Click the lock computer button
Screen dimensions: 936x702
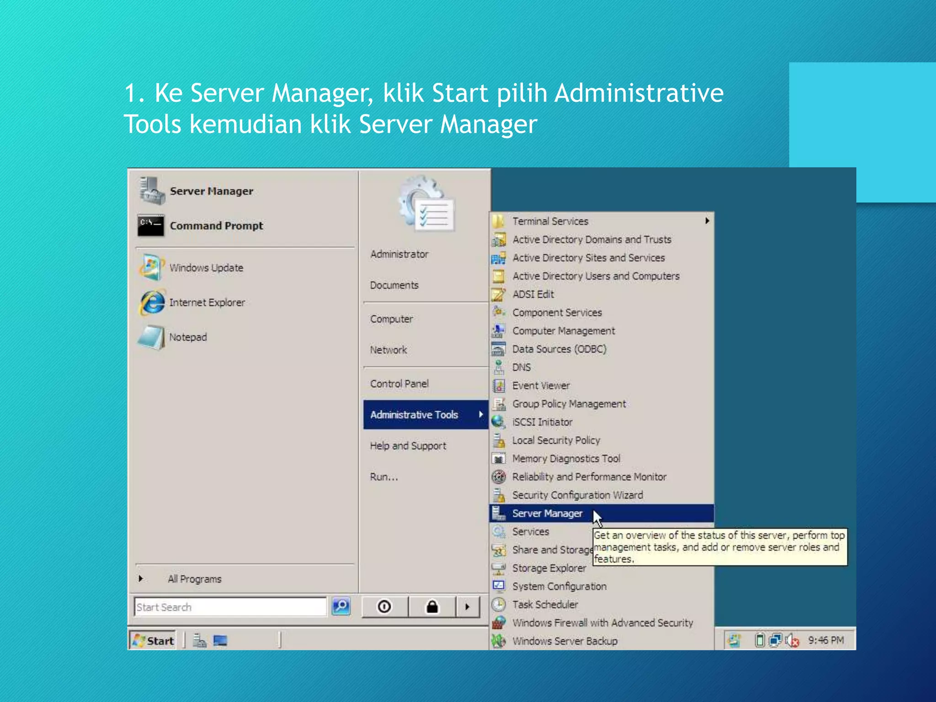click(432, 607)
